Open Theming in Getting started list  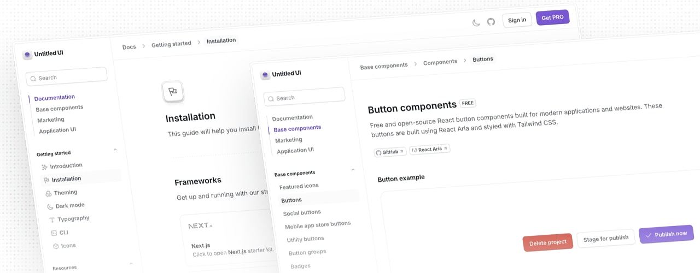61,193
